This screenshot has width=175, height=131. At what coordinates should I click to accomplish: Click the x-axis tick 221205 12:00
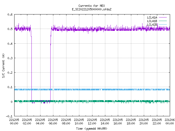tap(92, 122)
